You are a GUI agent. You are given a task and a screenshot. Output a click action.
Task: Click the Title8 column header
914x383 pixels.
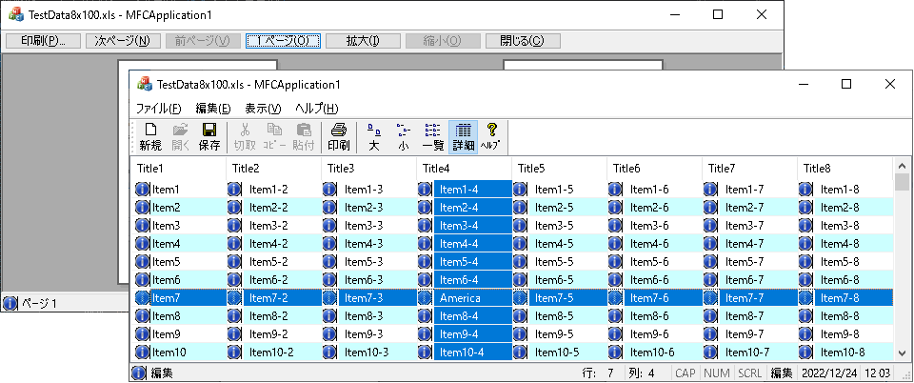pyautogui.click(x=845, y=169)
